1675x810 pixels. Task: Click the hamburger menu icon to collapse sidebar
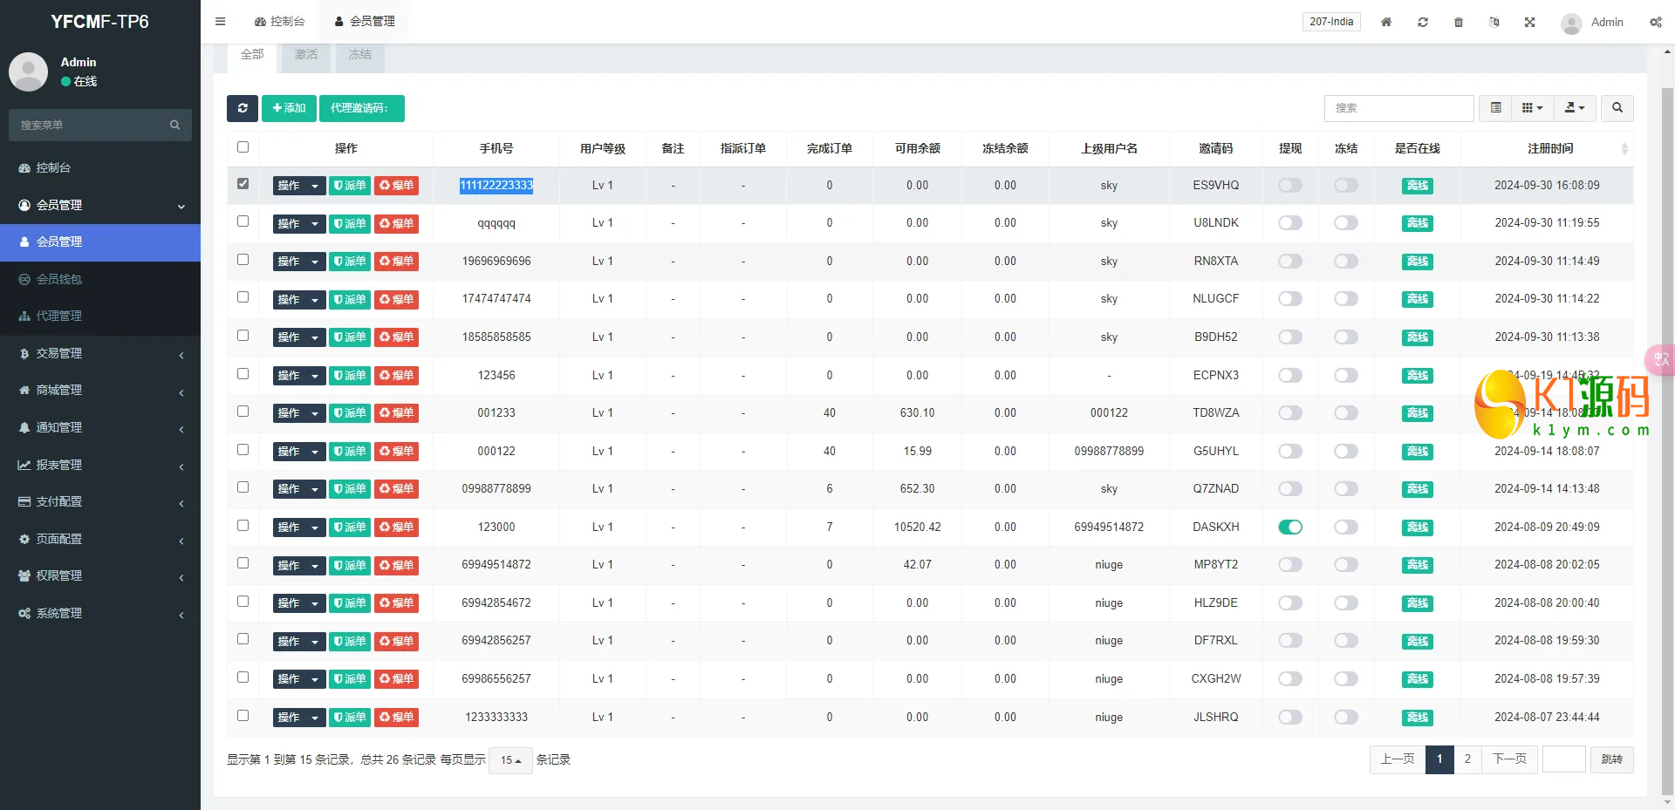pyautogui.click(x=220, y=22)
